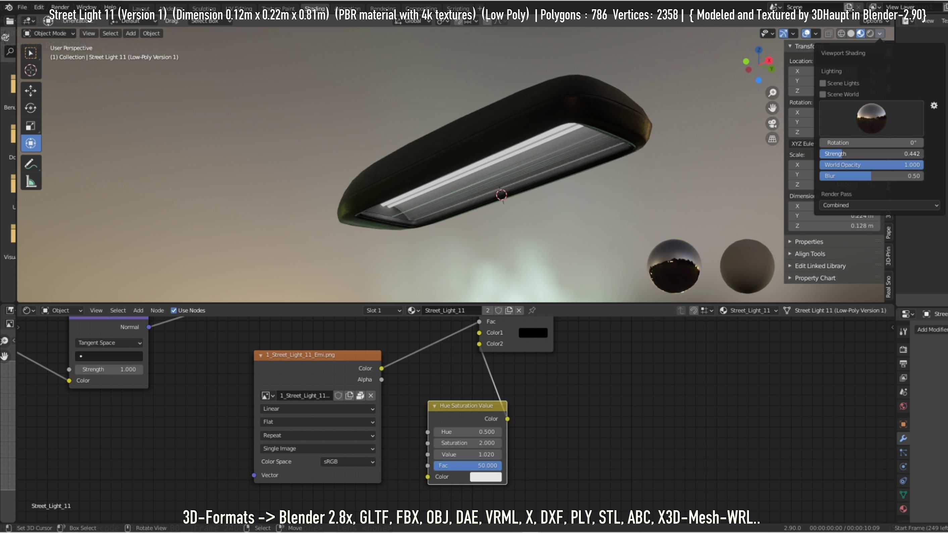
Task: Switch perspective/orthographic grid icon
Action: click(772, 139)
